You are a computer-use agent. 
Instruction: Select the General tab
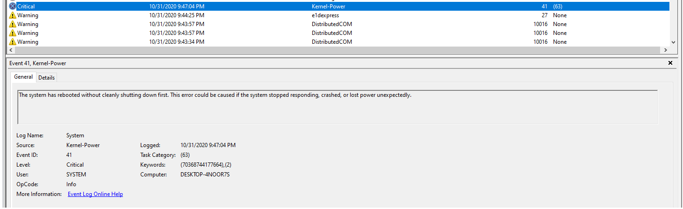click(x=23, y=77)
